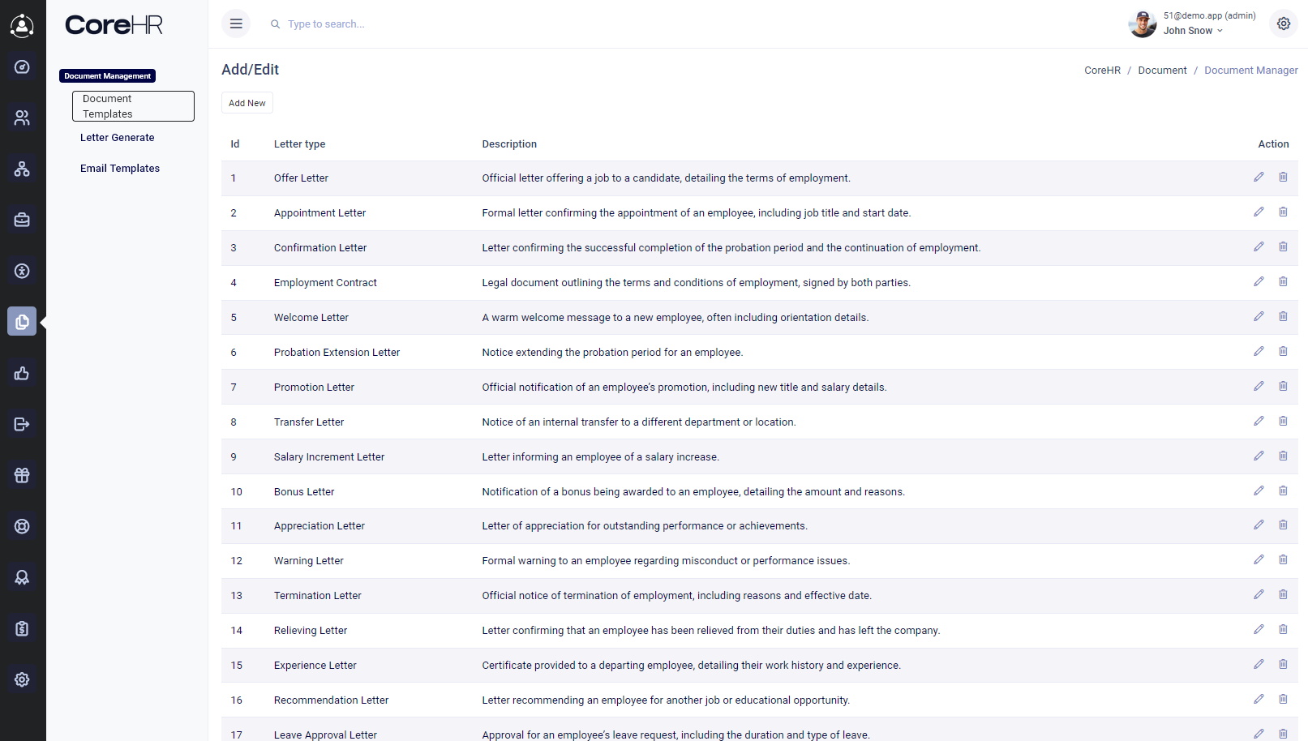Open the briefcase icon in sidebar
This screenshot has width=1308, height=741.
22,220
